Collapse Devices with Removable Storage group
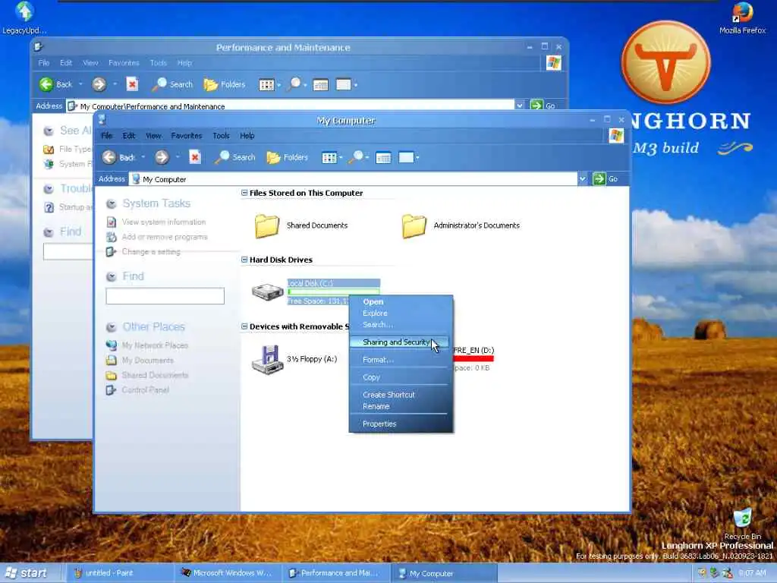777x583 pixels. 244,326
